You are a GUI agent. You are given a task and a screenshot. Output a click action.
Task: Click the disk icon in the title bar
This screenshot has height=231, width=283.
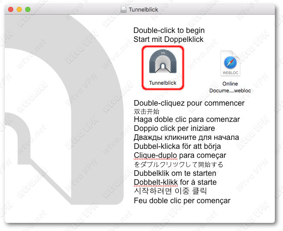point(124,9)
